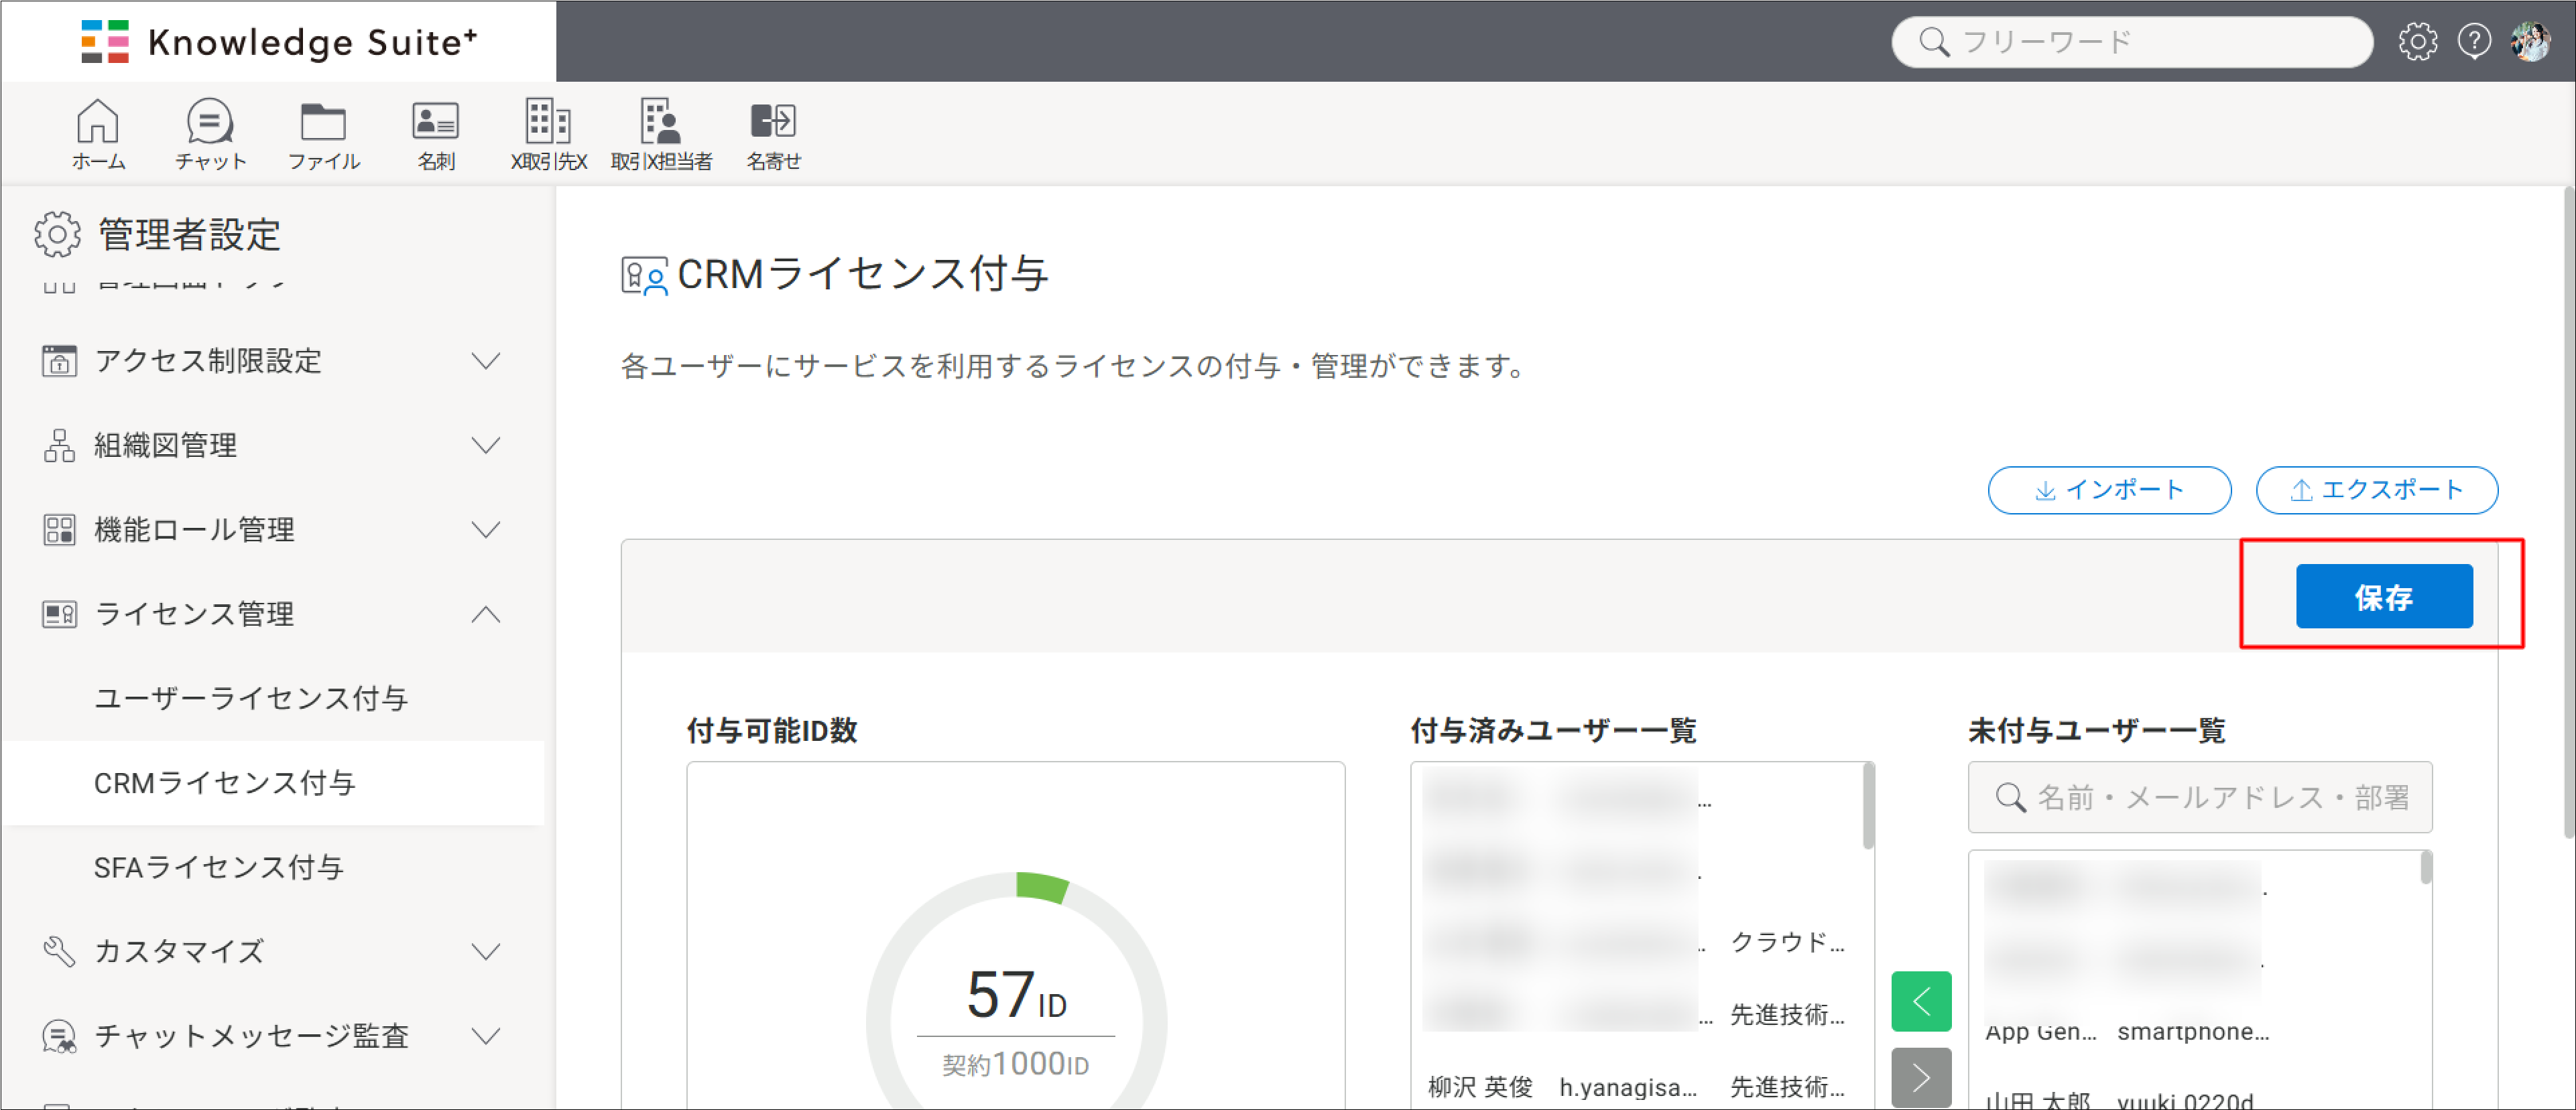Expand アクセス制限設定 chevron
This screenshot has height=1110, width=2576.
486,360
